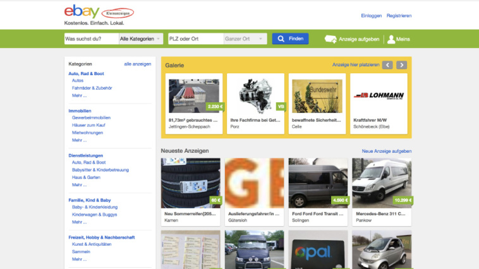Viewport: 479px width, 269px height.
Task: Open the opal card listing thumbnail
Action: coord(318,250)
